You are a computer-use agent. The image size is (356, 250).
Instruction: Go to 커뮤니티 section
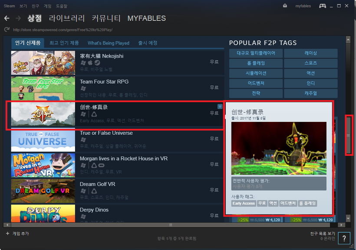106,18
